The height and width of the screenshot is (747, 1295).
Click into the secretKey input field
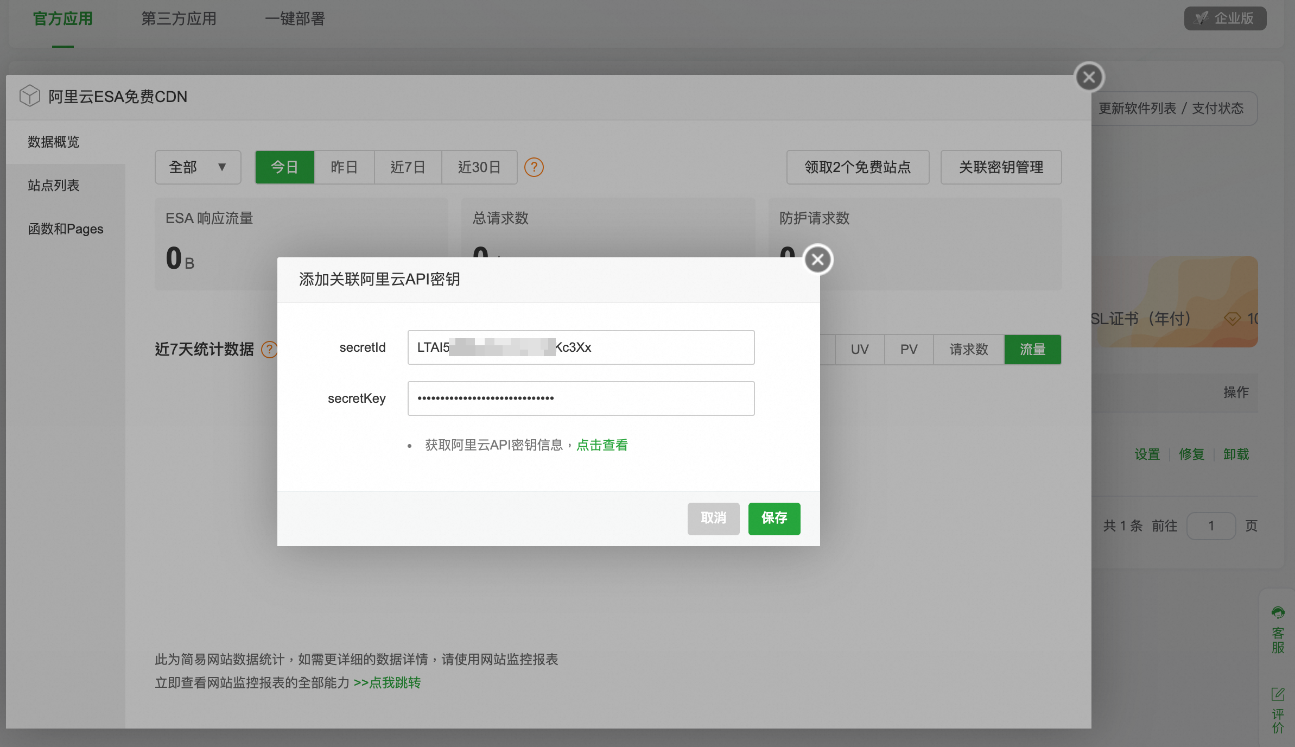point(581,398)
